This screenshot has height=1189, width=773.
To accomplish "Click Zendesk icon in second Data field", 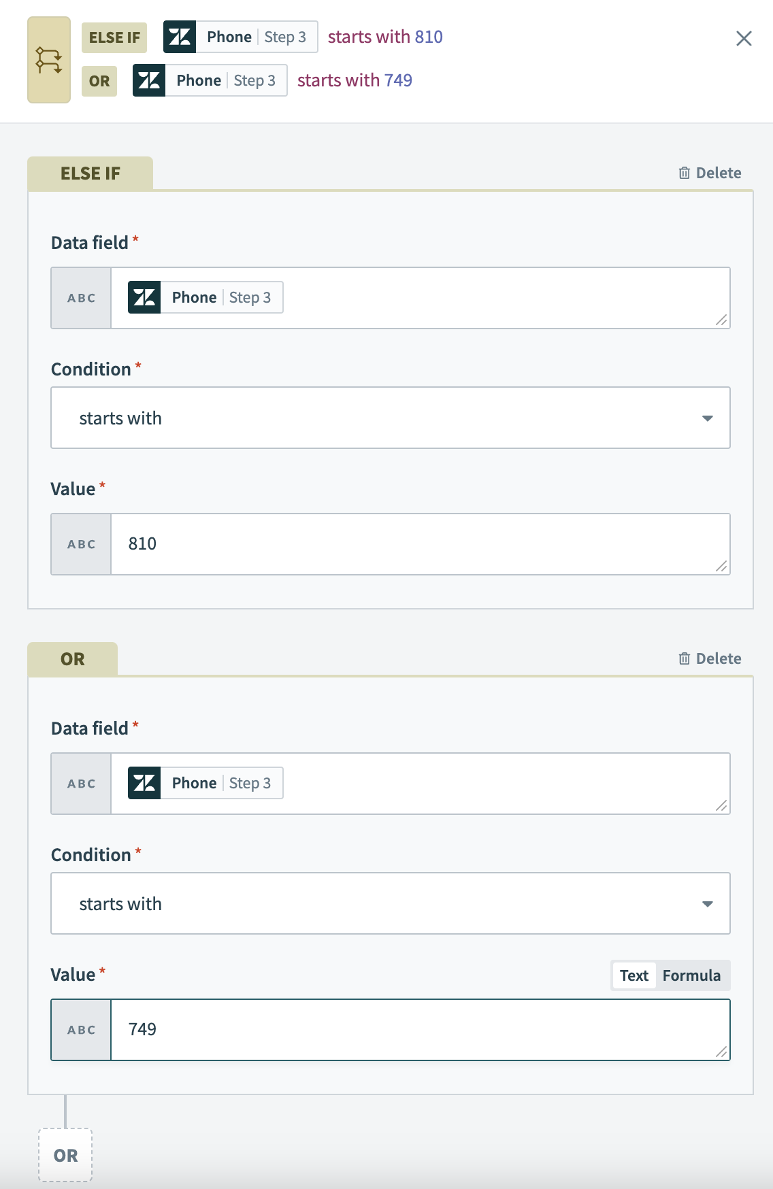I will [144, 783].
